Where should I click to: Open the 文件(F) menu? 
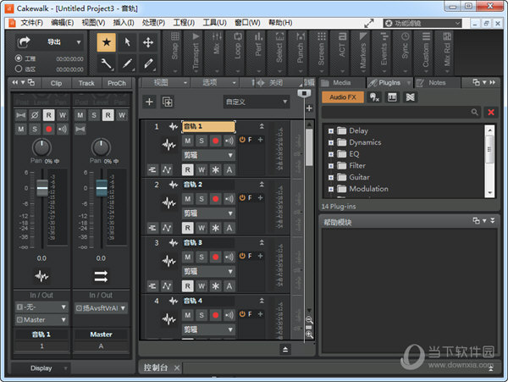tap(31, 23)
